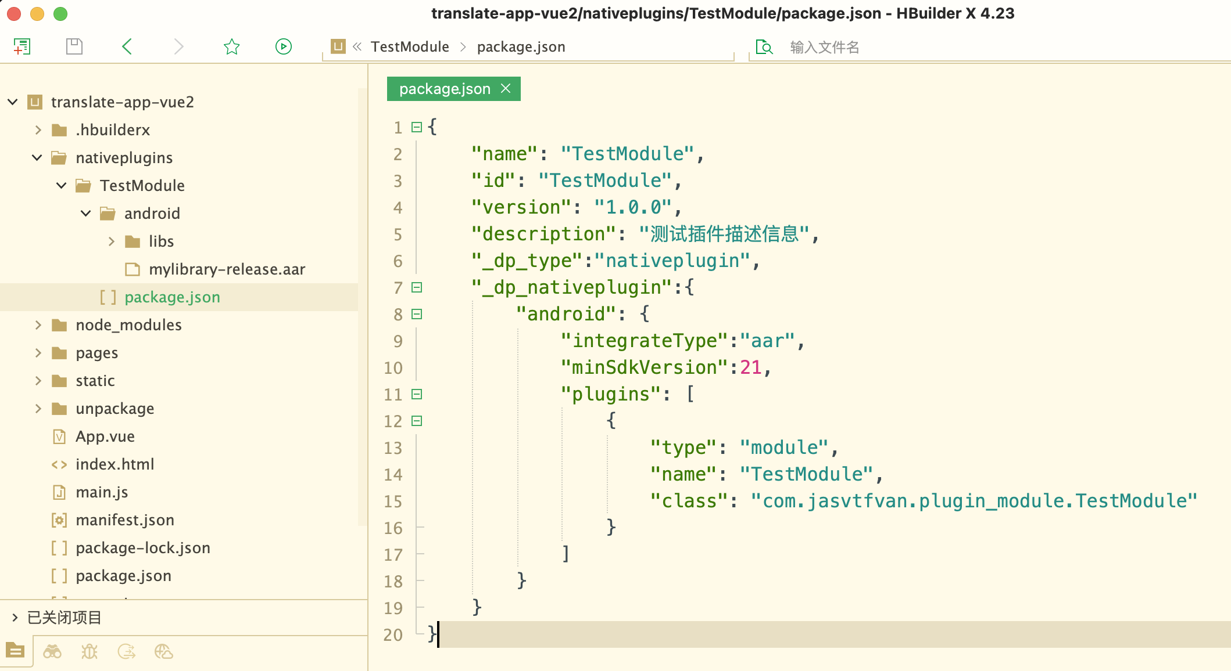Close the package.json editor tab
Image resolution: width=1231 pixels, height=671 pixels.
(x=506, y=88)
